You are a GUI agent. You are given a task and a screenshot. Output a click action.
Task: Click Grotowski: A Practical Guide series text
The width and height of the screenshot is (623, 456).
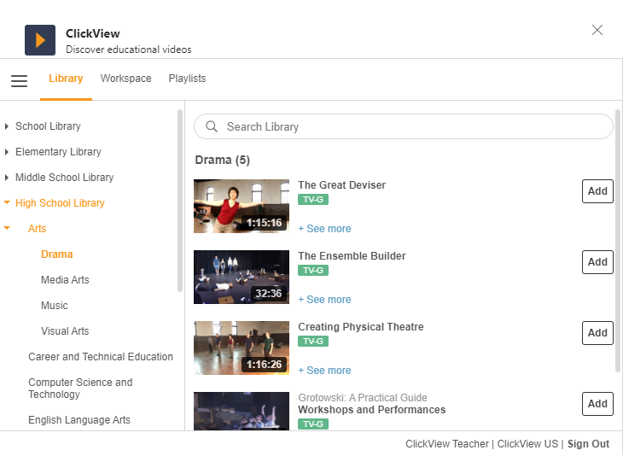pyautogui.click(x=363, y=398)
